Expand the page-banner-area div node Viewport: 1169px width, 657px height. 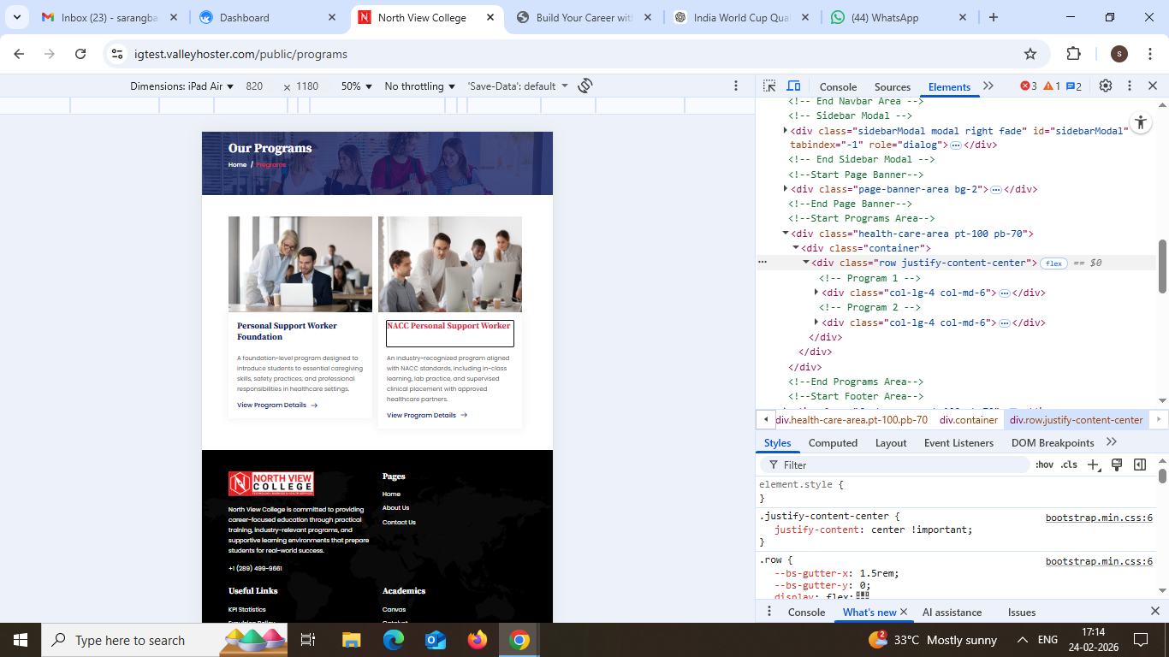point(786,189)
